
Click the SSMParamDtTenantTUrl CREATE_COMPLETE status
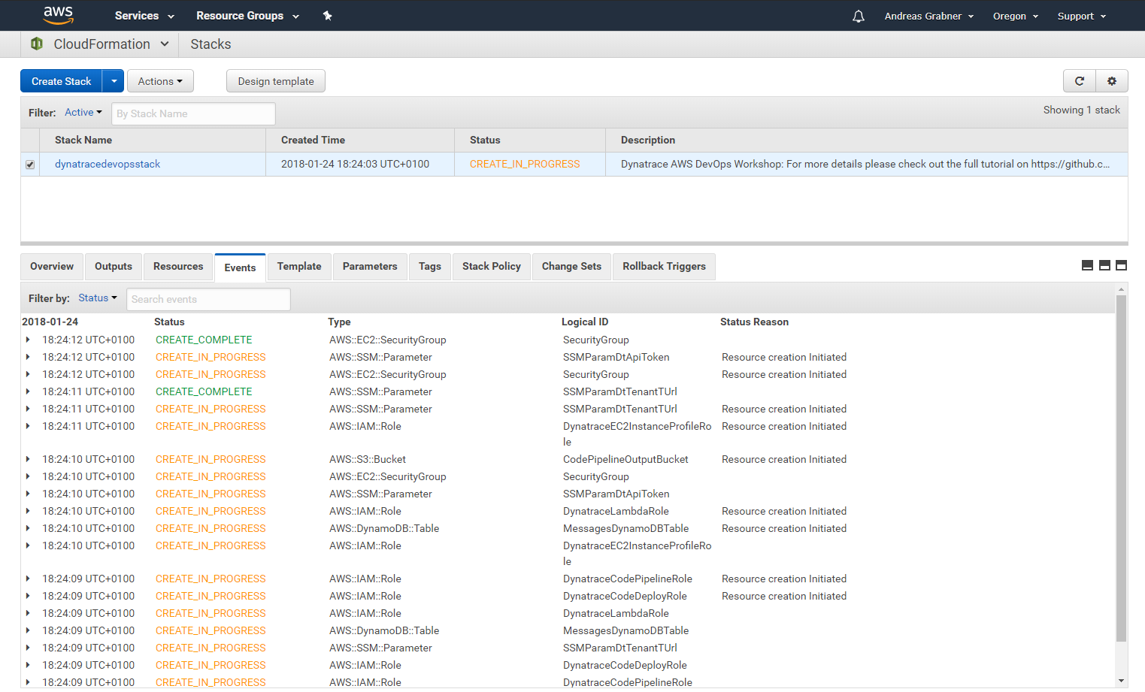tap(204, 391)
